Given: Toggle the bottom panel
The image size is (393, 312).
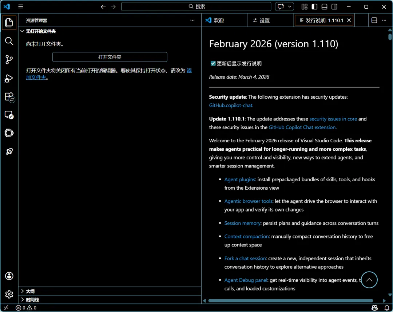Looking at the screenshot, I should [324, 7].
